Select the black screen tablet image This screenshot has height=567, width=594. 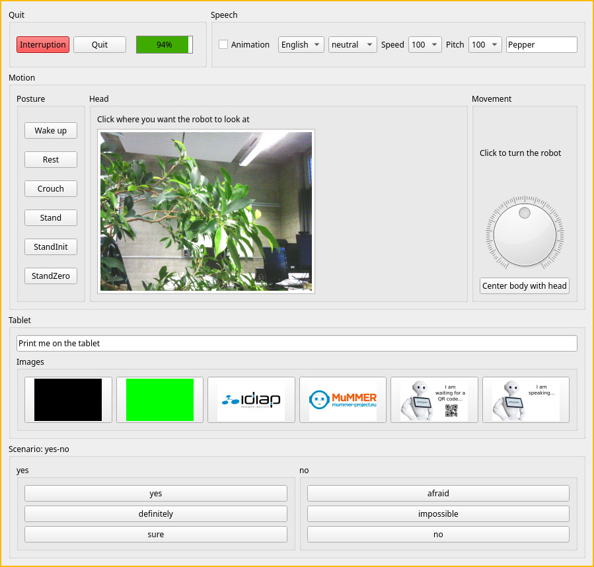tap(68, 399)
